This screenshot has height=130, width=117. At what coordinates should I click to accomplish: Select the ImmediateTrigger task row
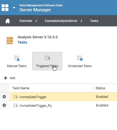[x=63, y=97]
